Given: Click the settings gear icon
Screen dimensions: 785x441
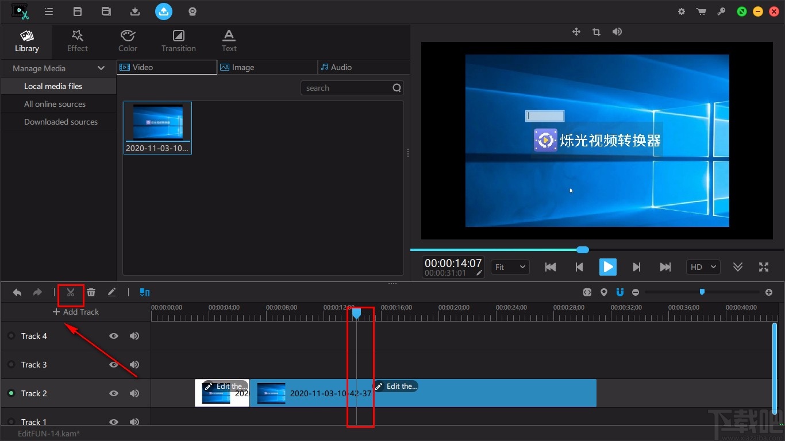Looking at the screenshot, I should coord(682,11).
